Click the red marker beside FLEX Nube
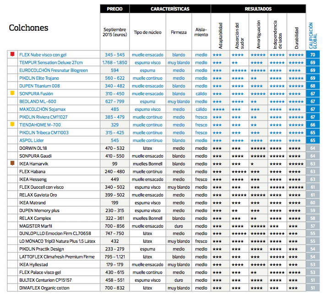327x295 pixels. coord(12,55)
